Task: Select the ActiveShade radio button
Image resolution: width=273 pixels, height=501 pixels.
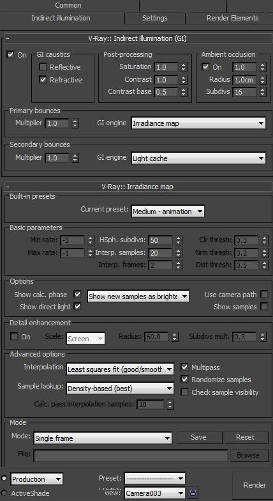Action: click(4, 492)
